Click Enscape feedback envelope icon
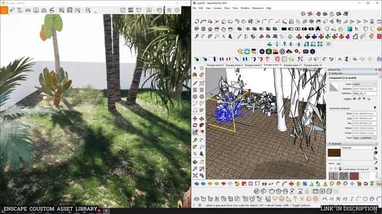This screenshot has height=214, width=382. point(306,52)
